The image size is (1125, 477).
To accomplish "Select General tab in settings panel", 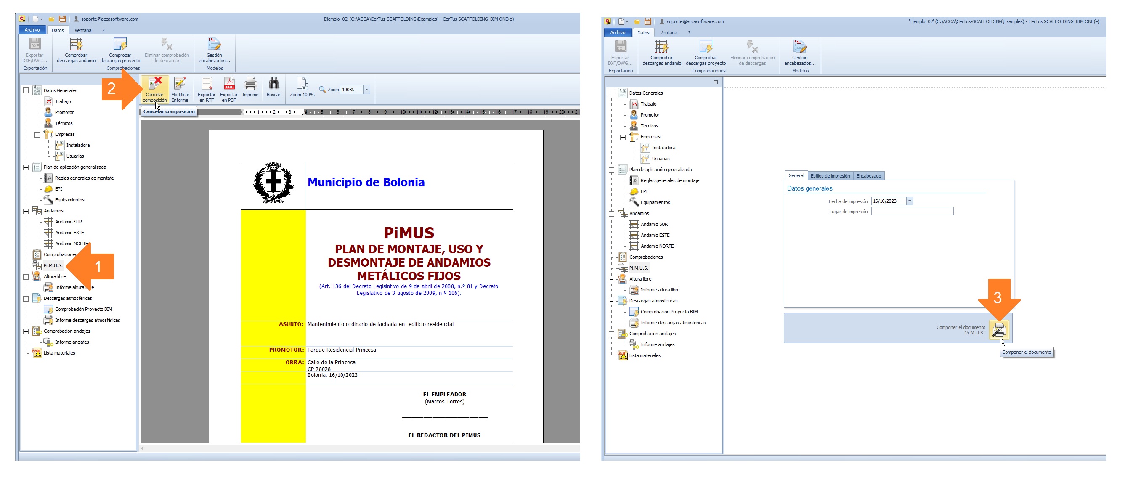I will pos(796,175).
